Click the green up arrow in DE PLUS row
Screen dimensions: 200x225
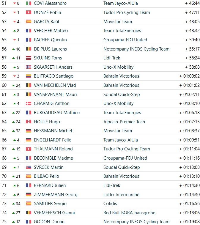[x=13, y=49]
